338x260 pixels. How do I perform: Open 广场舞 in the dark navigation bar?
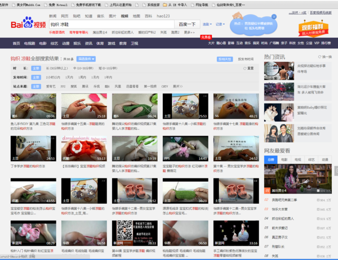pyautogui.click(x=274, y=43)
